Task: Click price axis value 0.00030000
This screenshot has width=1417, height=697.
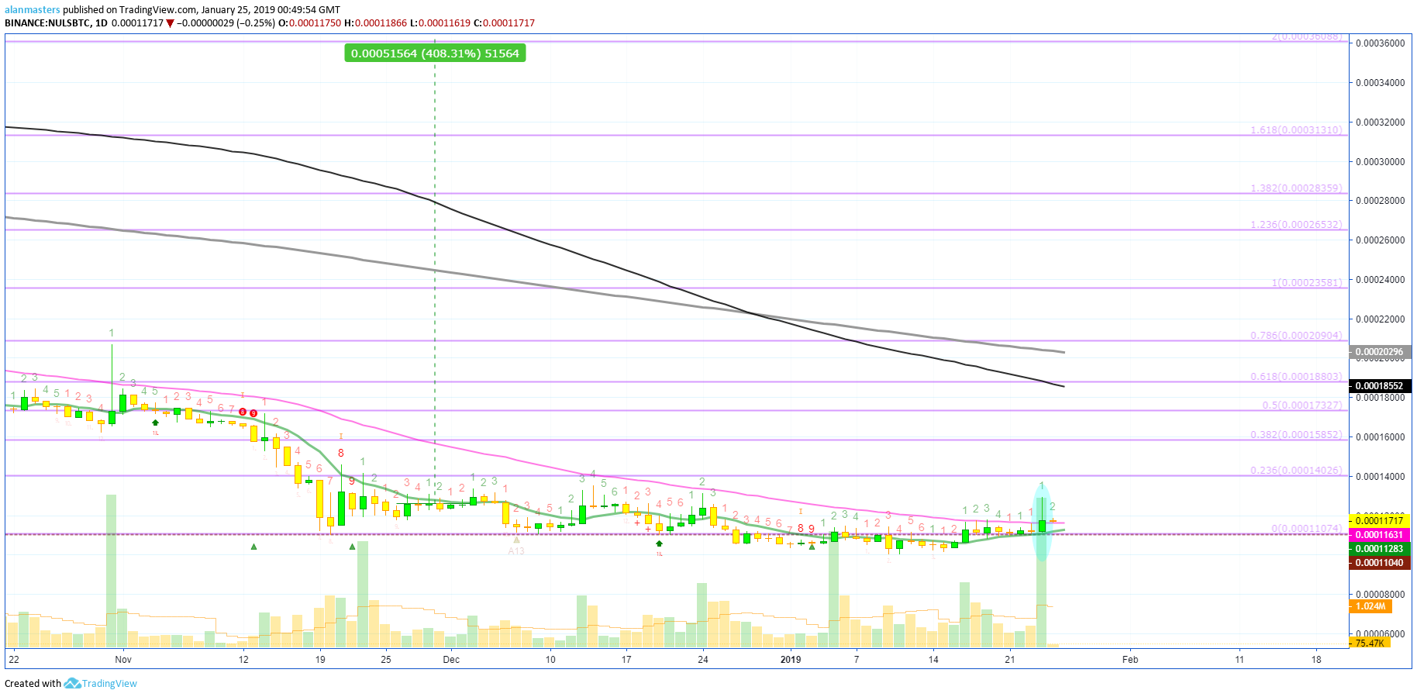Action: point(1380,162)
